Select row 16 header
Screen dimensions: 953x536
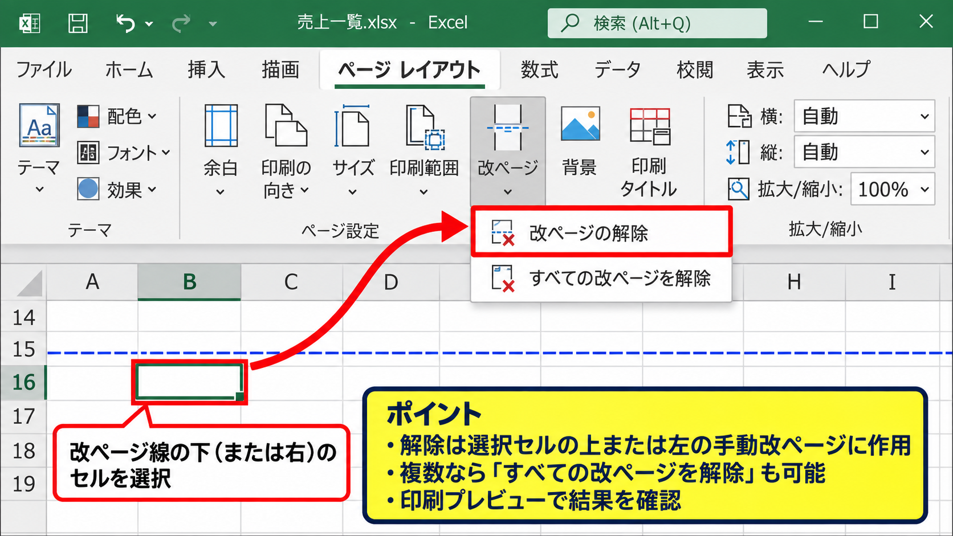point(23,382)
